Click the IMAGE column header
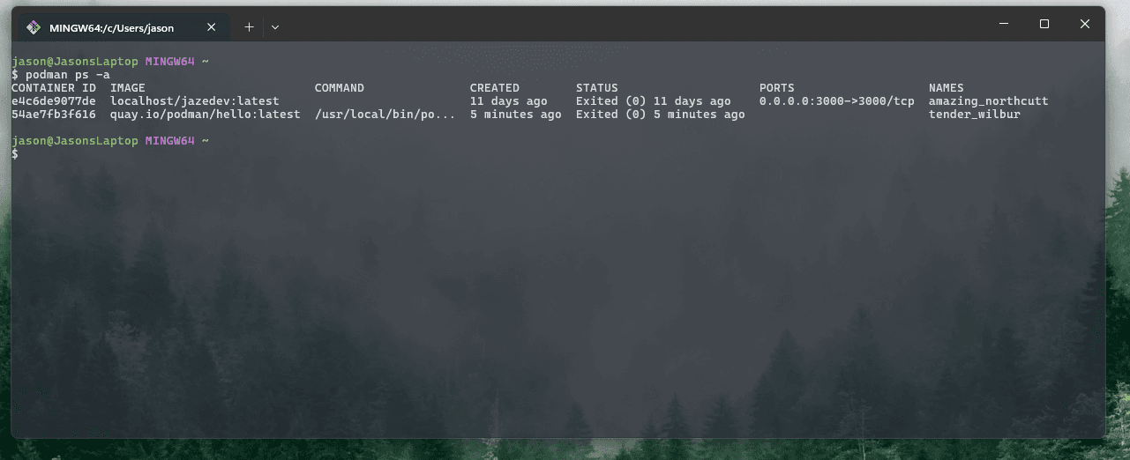 [x=128, y=88]
